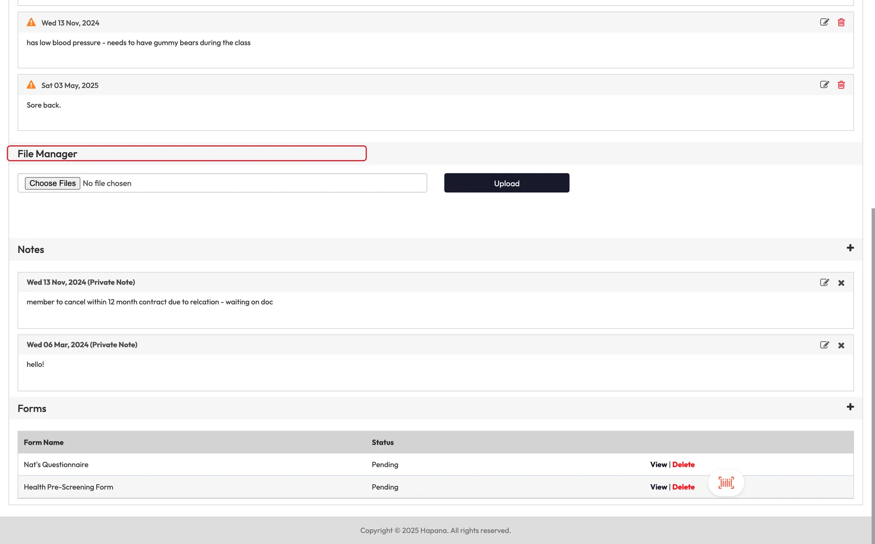The image size is (875, 544).
Task: Delete the Sat 03 May 2025 alert
Action: point(841,85)
